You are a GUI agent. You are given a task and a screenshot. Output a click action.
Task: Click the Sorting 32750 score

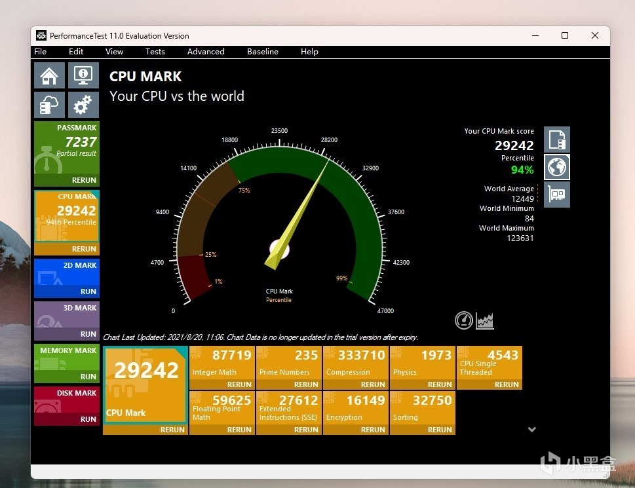433,400
